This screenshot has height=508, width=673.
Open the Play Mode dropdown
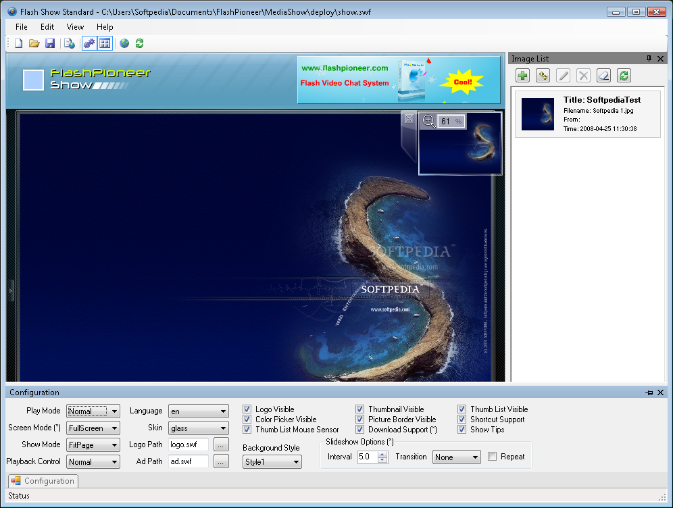[x=93, y=411]
